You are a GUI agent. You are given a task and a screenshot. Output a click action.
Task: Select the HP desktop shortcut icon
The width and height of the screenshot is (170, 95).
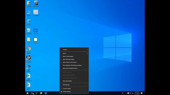[x=29, y=59]
